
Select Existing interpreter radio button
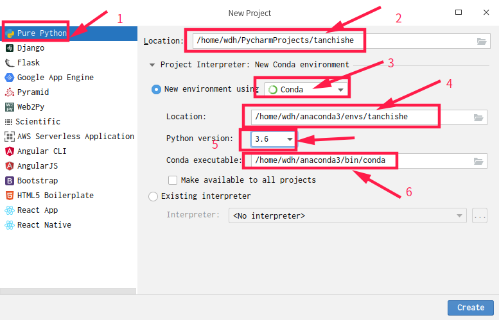point(153,196)
